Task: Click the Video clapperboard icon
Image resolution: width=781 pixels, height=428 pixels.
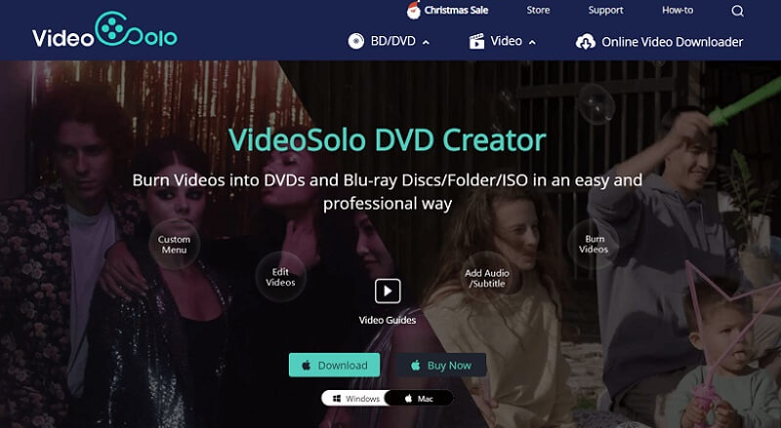Action: (476, 41)
